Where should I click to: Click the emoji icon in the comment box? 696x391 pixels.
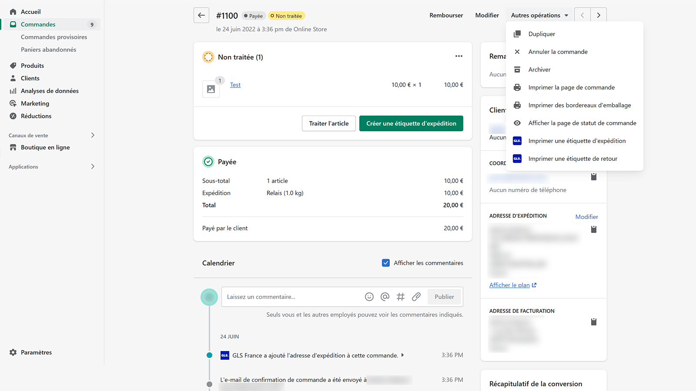[369, 297]
